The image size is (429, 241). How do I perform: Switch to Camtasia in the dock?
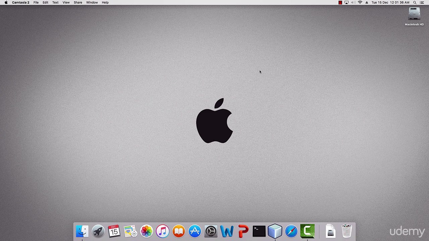click(x=307, y=231)
